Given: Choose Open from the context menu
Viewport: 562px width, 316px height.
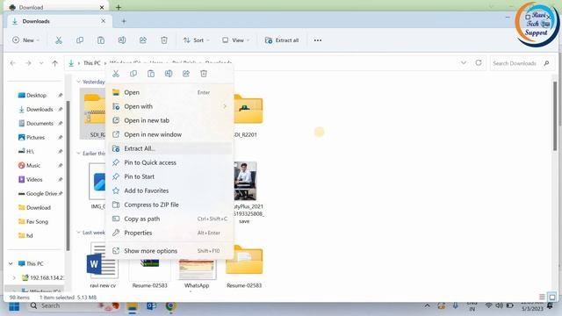Looking at the screenshot, I should (169, 92).
